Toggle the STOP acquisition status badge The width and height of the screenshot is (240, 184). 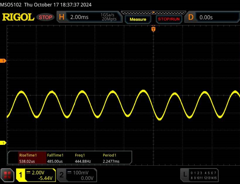pyautogui.click(x=45, y=17)
